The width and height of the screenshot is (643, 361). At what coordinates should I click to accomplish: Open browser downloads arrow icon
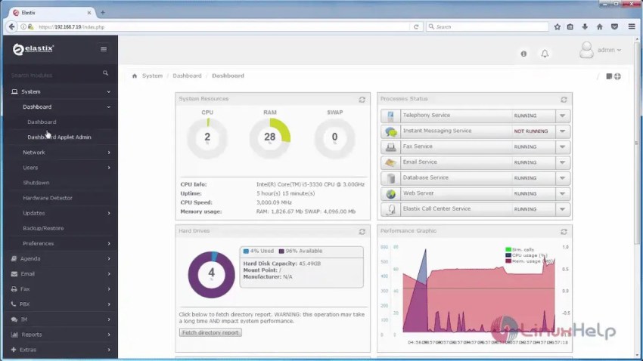[585, 26]
